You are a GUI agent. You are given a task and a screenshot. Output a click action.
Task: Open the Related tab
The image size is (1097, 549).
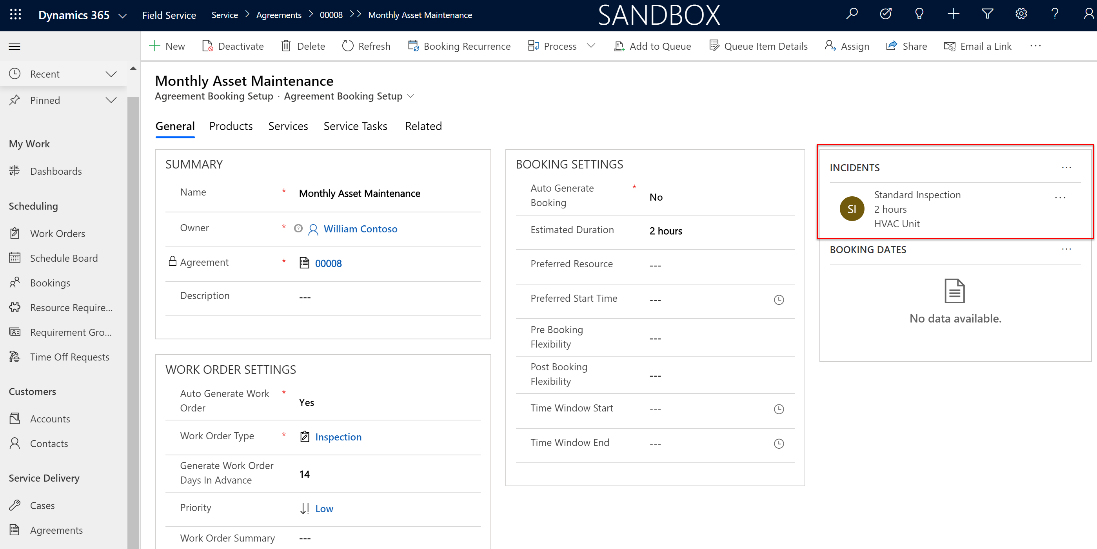[x=423, y=127]
